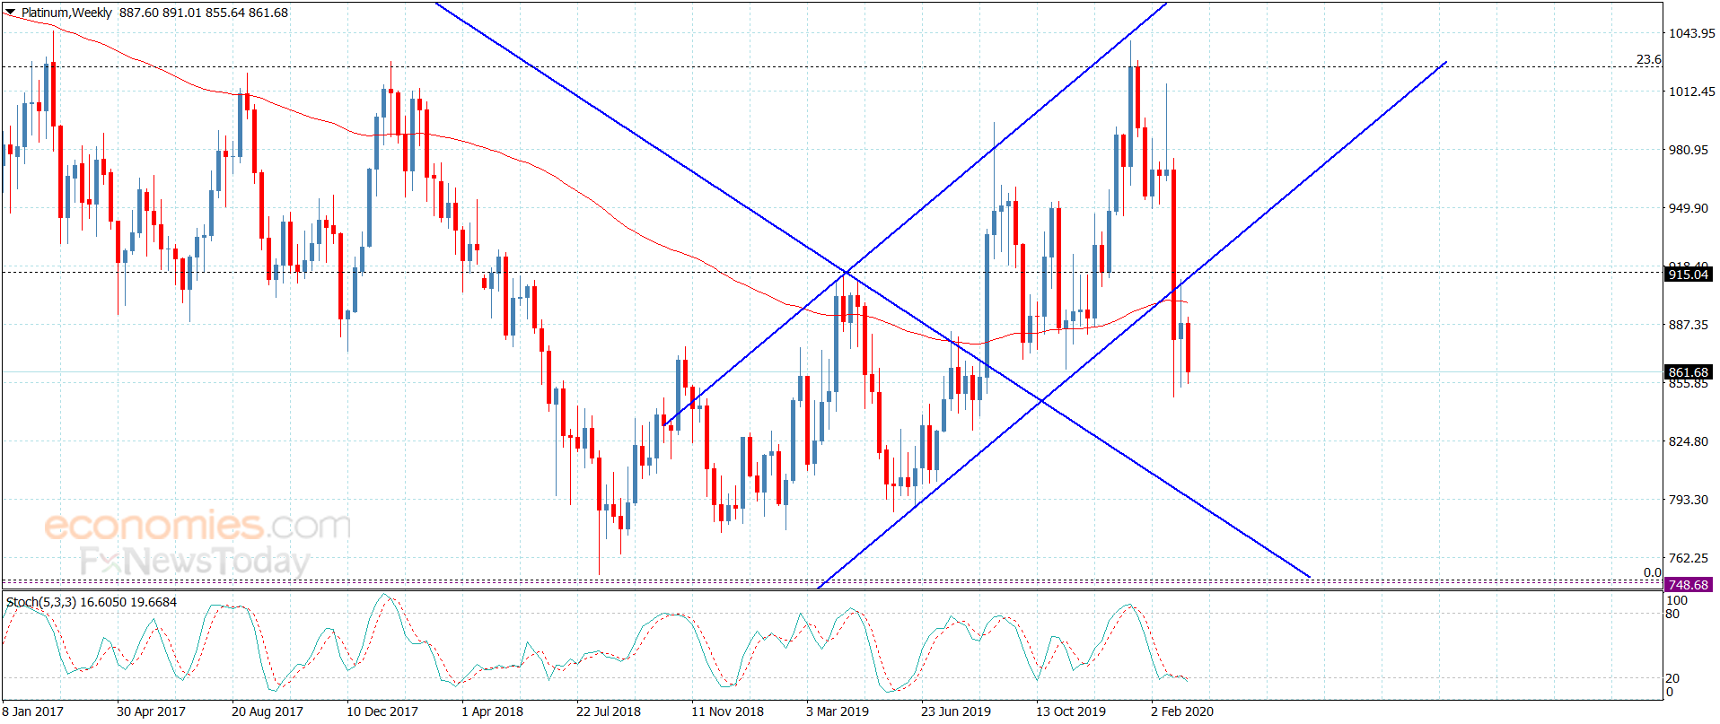Click the 1012.45 price axis value
This screenshot has width=1720, height=724.
pos(1691,92)
